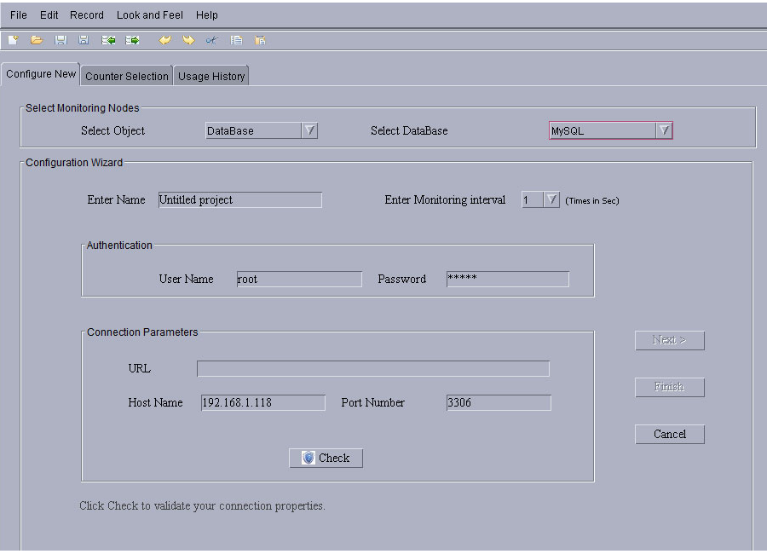Click the Open folder toolbar icon

(x=37, y=40)
